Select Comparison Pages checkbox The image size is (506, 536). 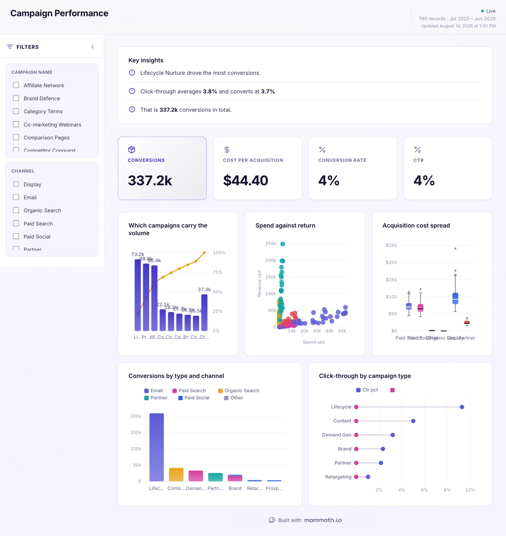point(16,137)
